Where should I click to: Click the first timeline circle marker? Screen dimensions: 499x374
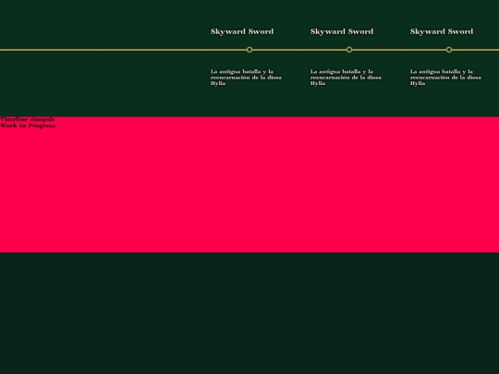tap(249, 50)
